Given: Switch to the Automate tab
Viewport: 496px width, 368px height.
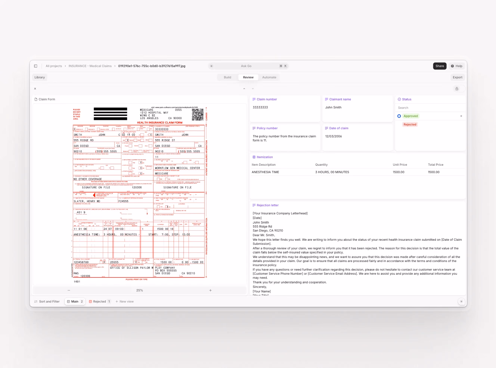Looking at the screenshot, I should (x=269, y=77).
